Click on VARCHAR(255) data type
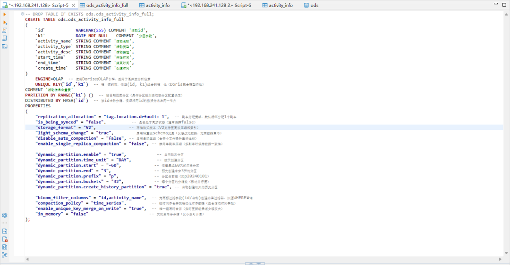Image resolution: width=510 pixels, height=265 pixels. (x=91, y=30)
